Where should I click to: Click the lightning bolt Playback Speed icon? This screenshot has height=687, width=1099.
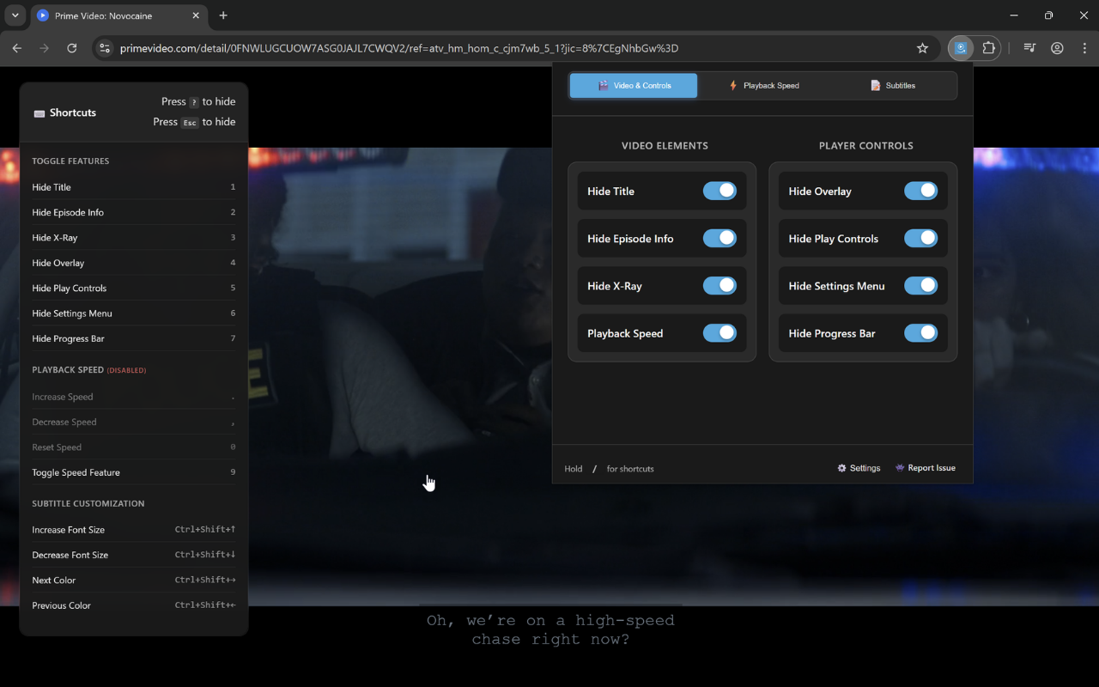coord(734,85)
